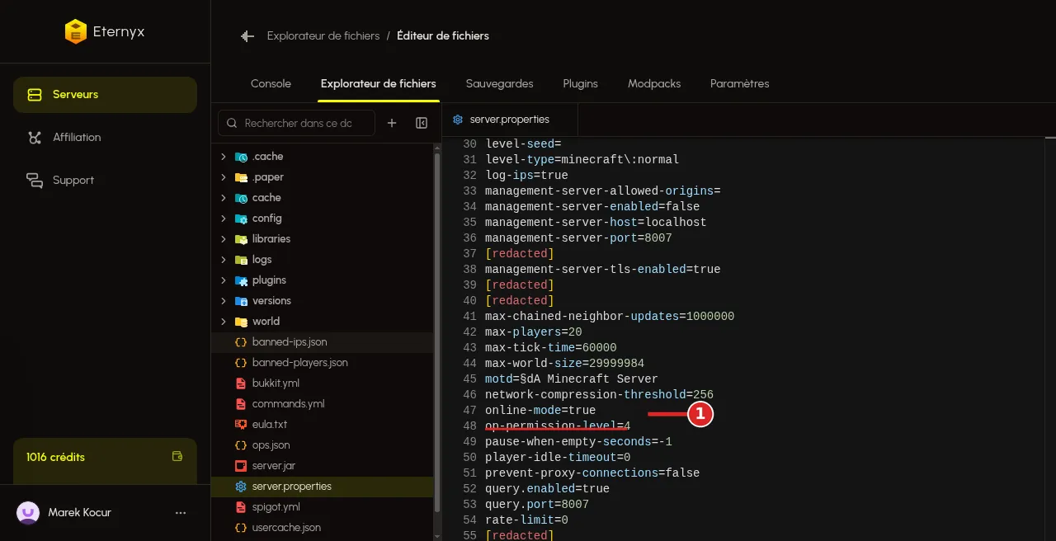Expand the logs folder chevron

[223, 260]
